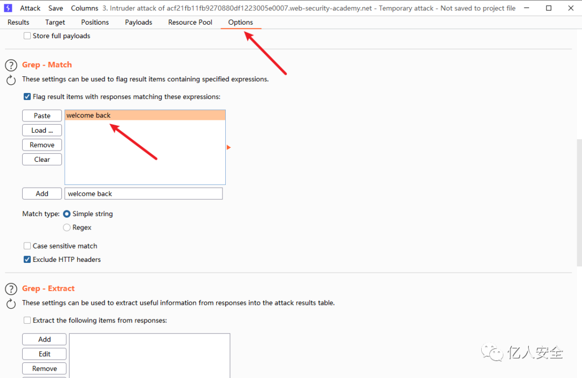Open the Attack menu
Screen dimensions: 582x378
coord(30,8)
